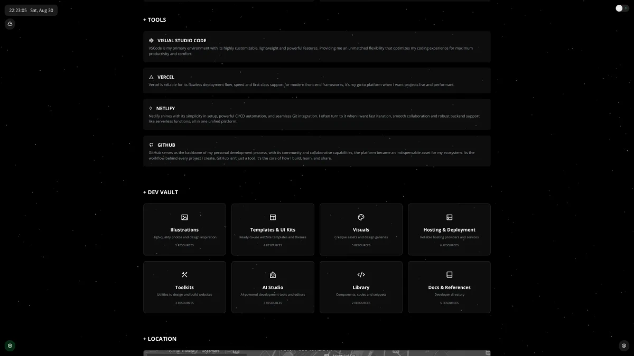Click "Components, codes and snippets" text
Screen dimensions: 634x356
tap(361, 295)
